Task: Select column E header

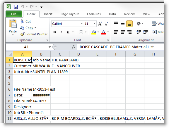Action: (97, 54)
